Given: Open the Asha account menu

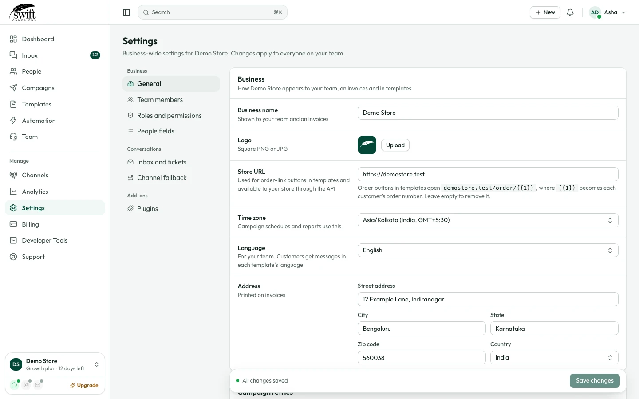Looking at the screenshot, I should [607, 12].
